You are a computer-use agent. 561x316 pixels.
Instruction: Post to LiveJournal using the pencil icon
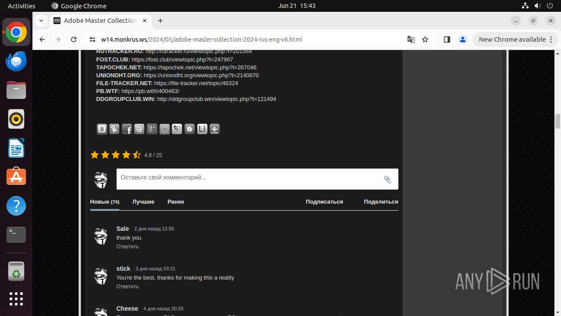tap(177, 129)
